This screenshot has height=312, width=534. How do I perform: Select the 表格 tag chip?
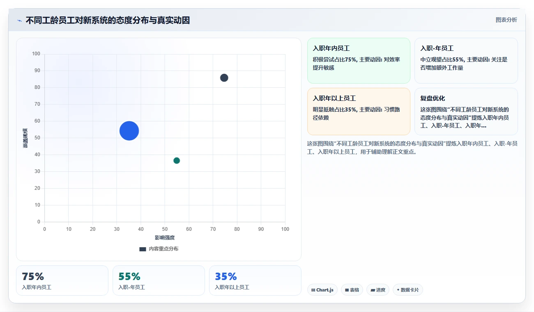coord(352,290)
